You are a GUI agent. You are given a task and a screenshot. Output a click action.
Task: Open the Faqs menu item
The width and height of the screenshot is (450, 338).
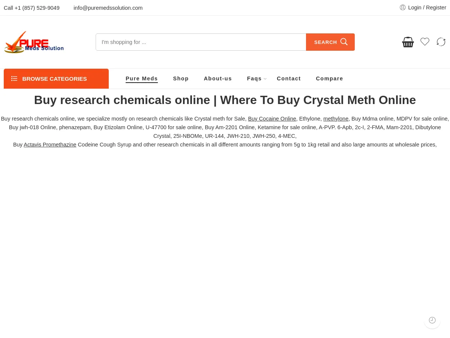click(254, 78)
